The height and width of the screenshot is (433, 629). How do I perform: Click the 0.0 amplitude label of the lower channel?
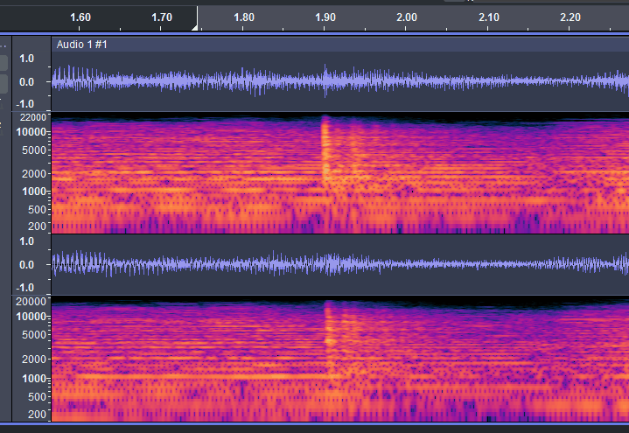[x=27, y=265]
